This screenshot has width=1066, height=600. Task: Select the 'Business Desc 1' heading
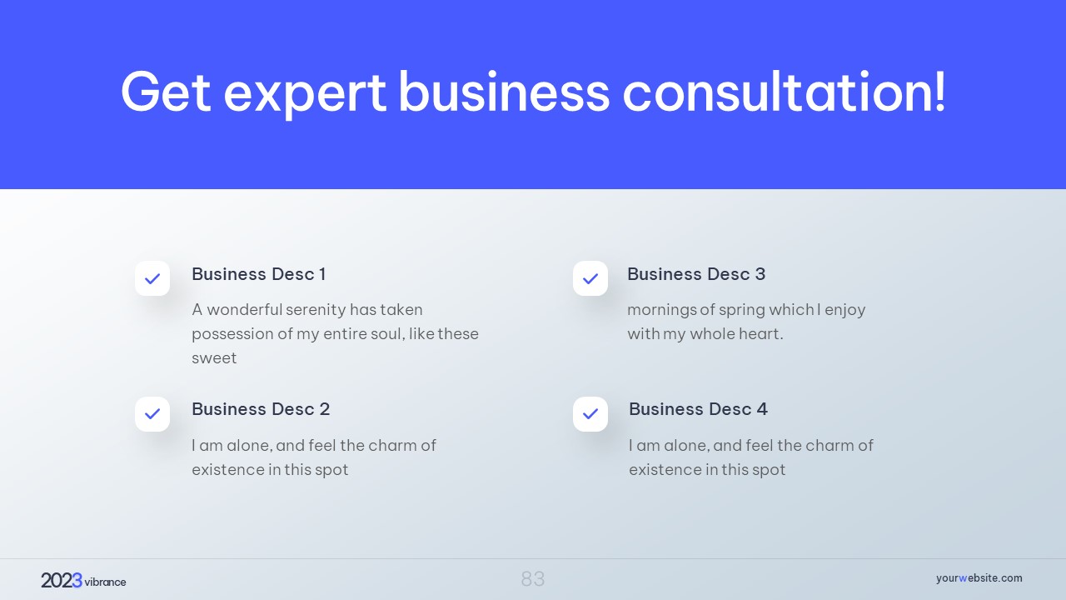258,274
